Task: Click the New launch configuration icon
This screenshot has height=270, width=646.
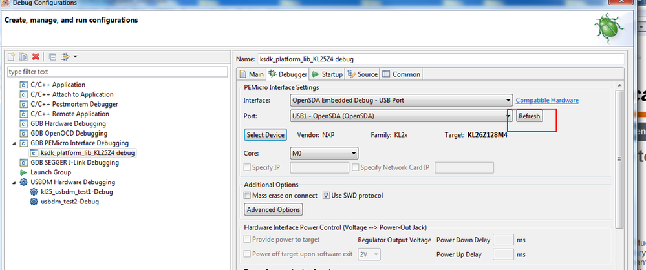Action: (x=12, y=57)
